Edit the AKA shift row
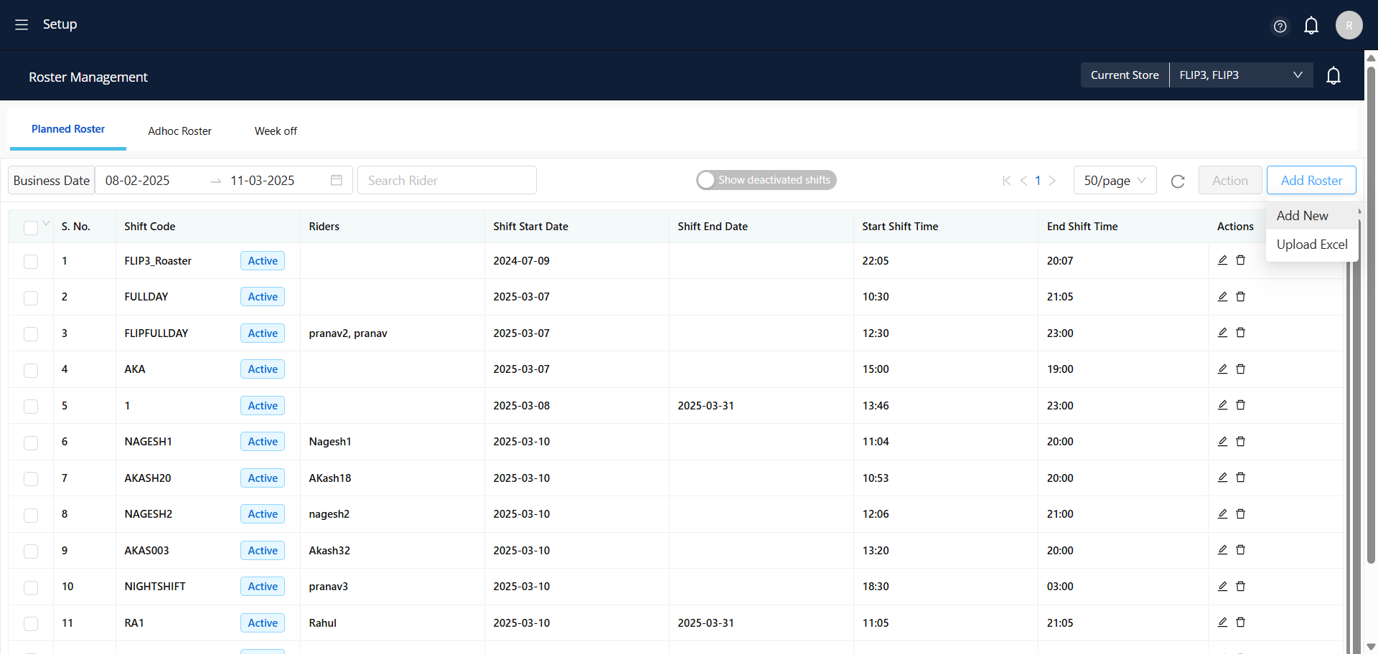 (x=1222, y=369)
